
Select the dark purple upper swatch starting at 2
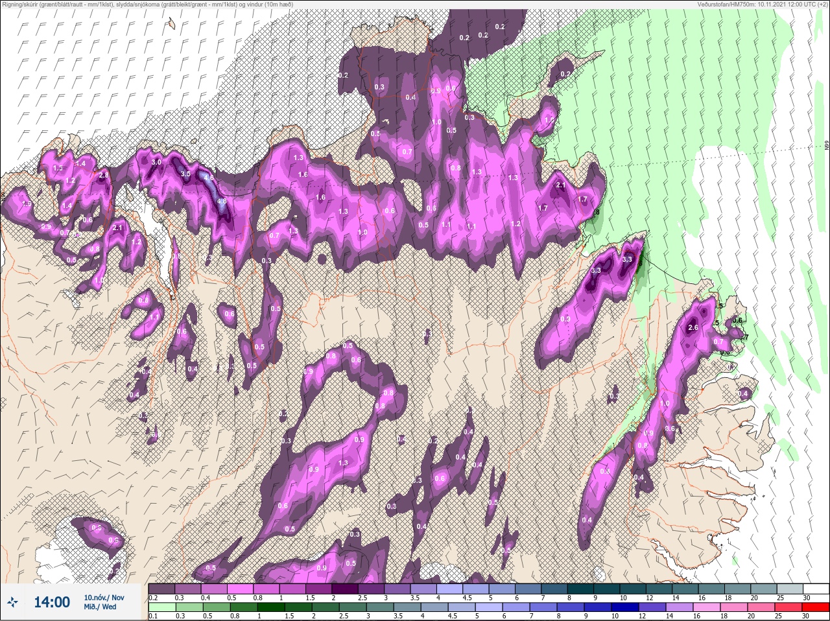[346, 589]
